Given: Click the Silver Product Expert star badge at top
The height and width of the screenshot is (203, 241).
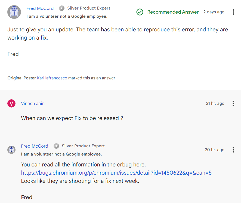Looking at the screenshot, I should pos(62,8).
